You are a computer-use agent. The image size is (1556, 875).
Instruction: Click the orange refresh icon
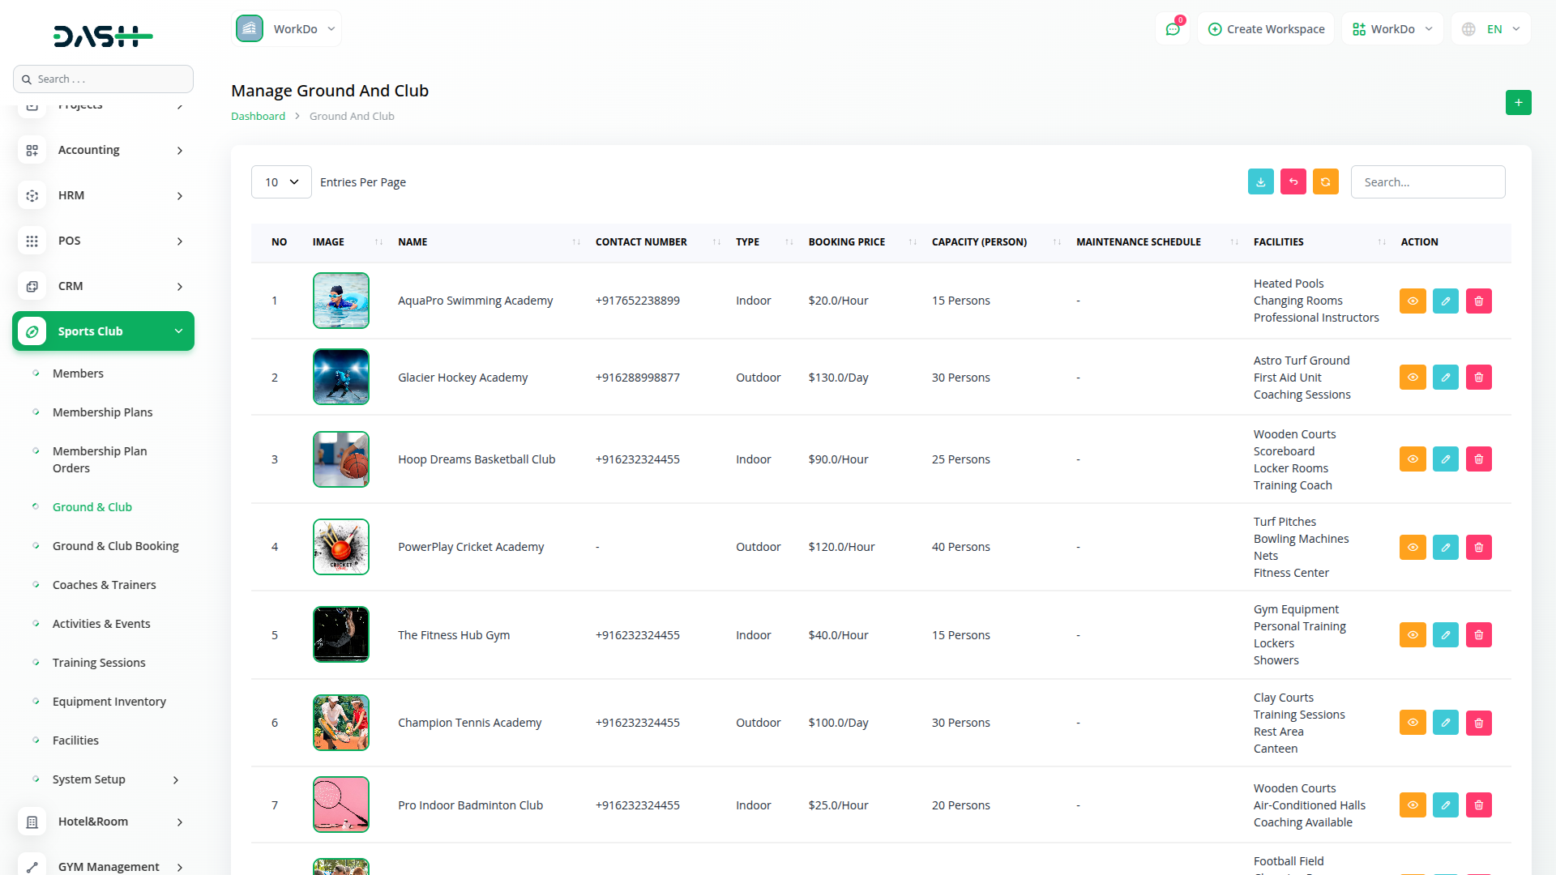1325,182
